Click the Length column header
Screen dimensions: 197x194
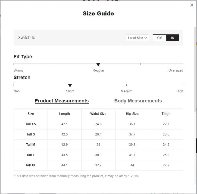(64, 114)
